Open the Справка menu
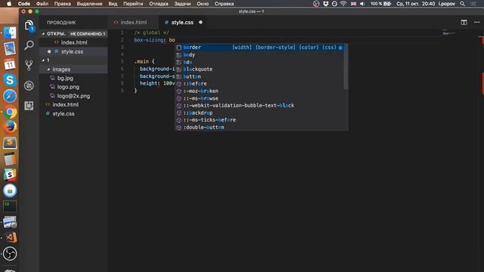 click(224, 4)
